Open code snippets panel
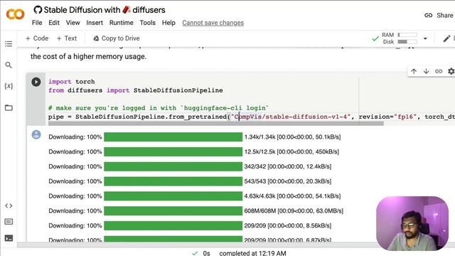The width and height of the screenshot is (455, 256). click(x=9, y=206)
